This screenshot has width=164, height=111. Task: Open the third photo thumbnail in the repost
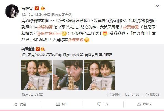coord(100,75)
